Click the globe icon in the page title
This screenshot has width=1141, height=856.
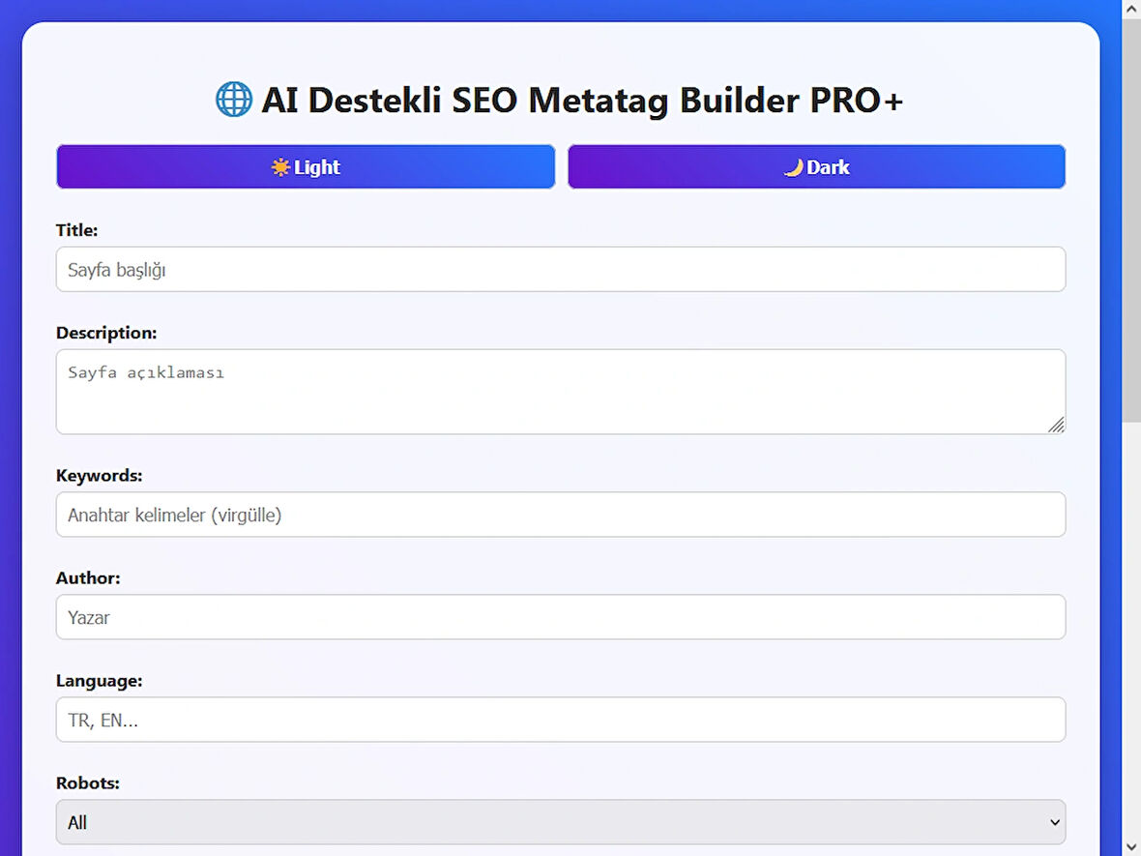(x=232, y=98)
